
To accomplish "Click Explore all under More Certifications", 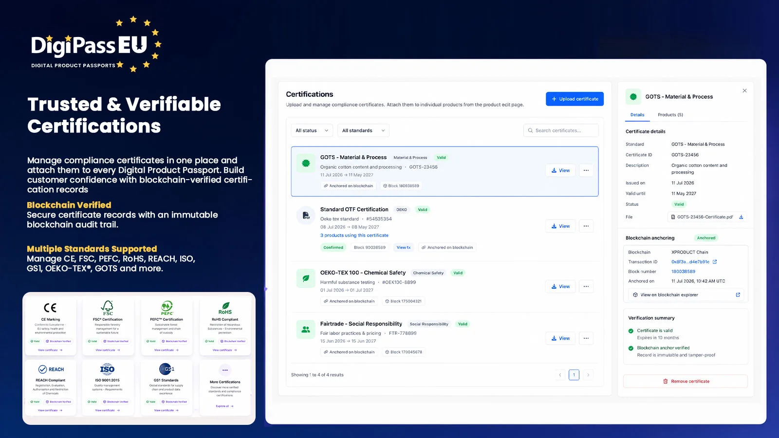I will coord(225,406).
